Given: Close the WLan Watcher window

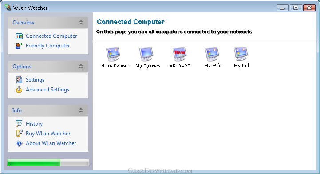Looking at the screenshot, I should point(309,8).
